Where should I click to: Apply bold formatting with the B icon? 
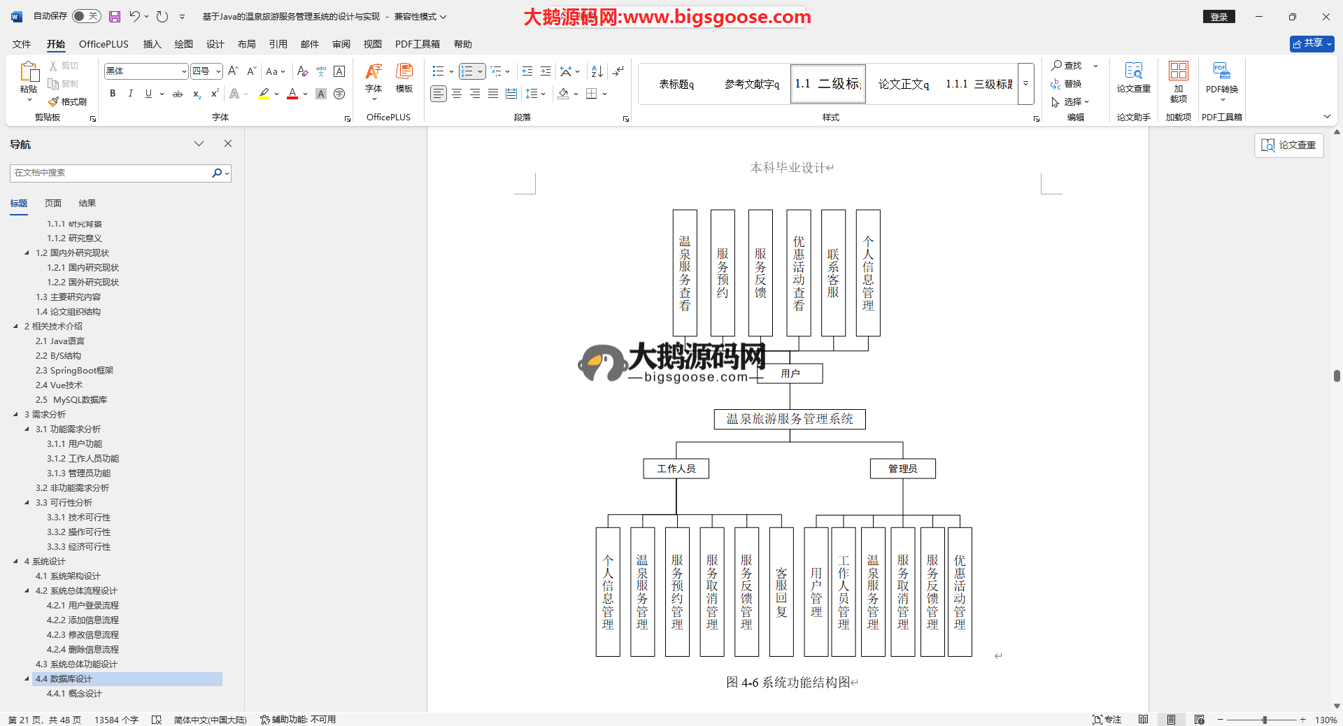coord(113,94)
